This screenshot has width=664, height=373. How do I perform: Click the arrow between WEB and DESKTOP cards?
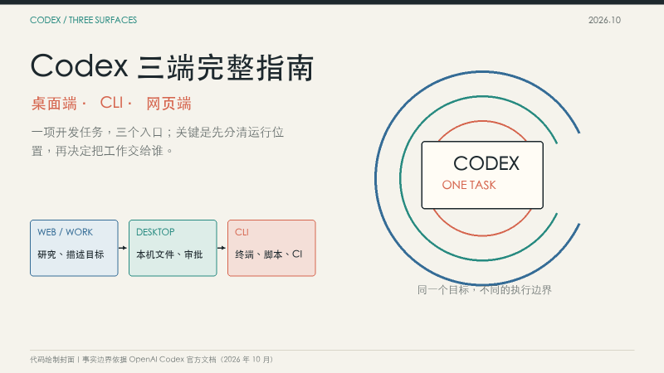123,248
